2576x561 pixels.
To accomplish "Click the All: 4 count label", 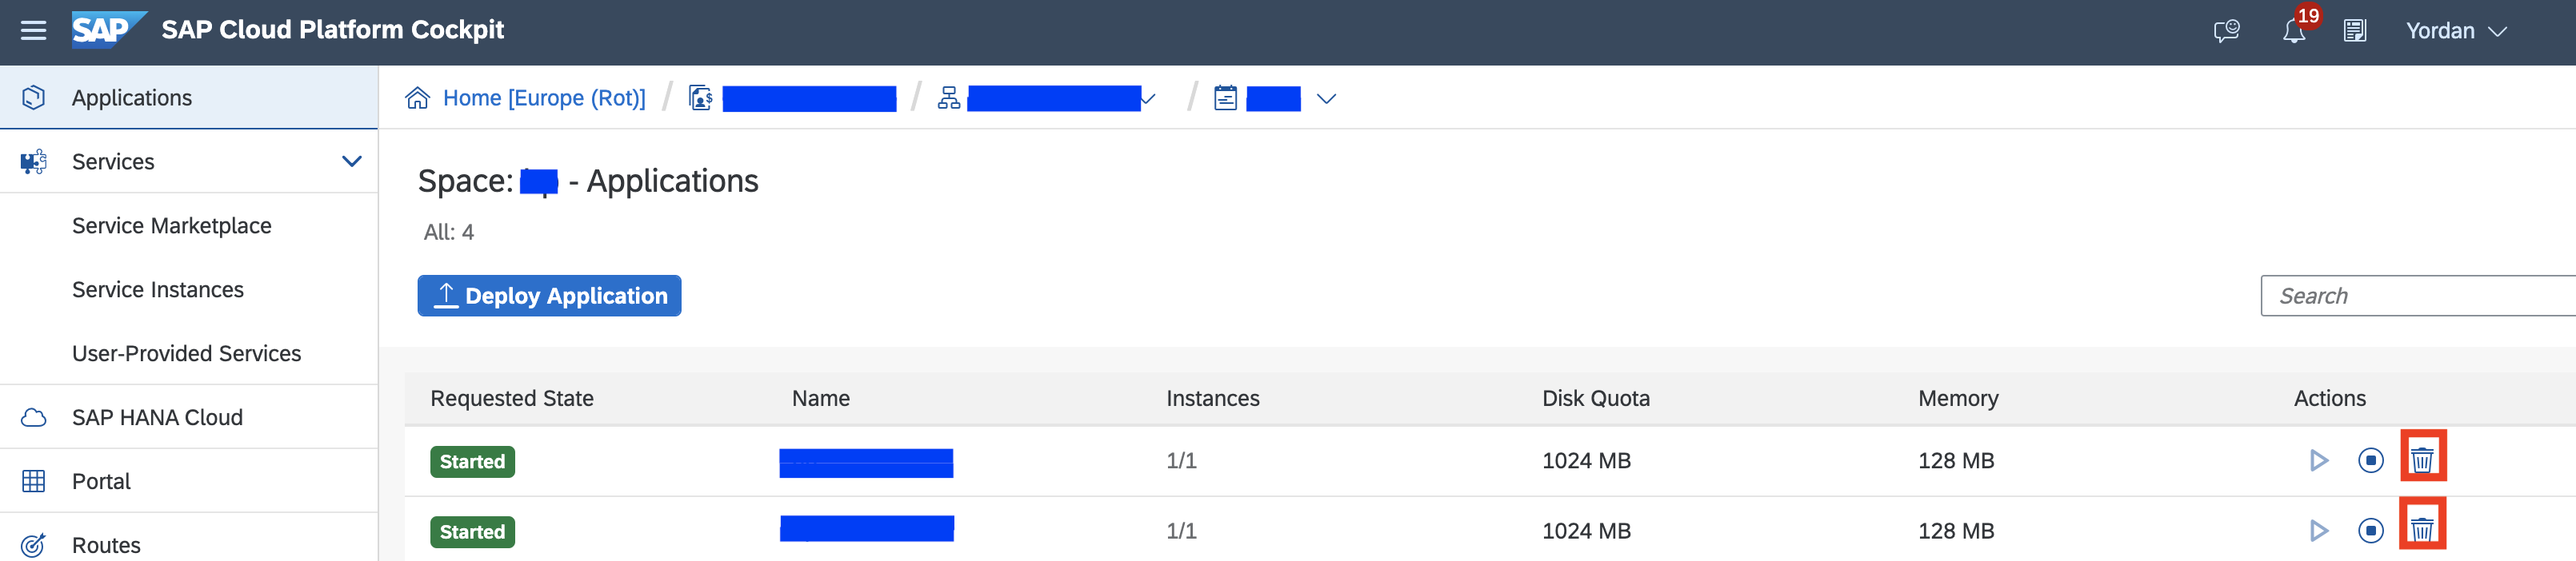I will pyautogui.click(x=448, y=232).
